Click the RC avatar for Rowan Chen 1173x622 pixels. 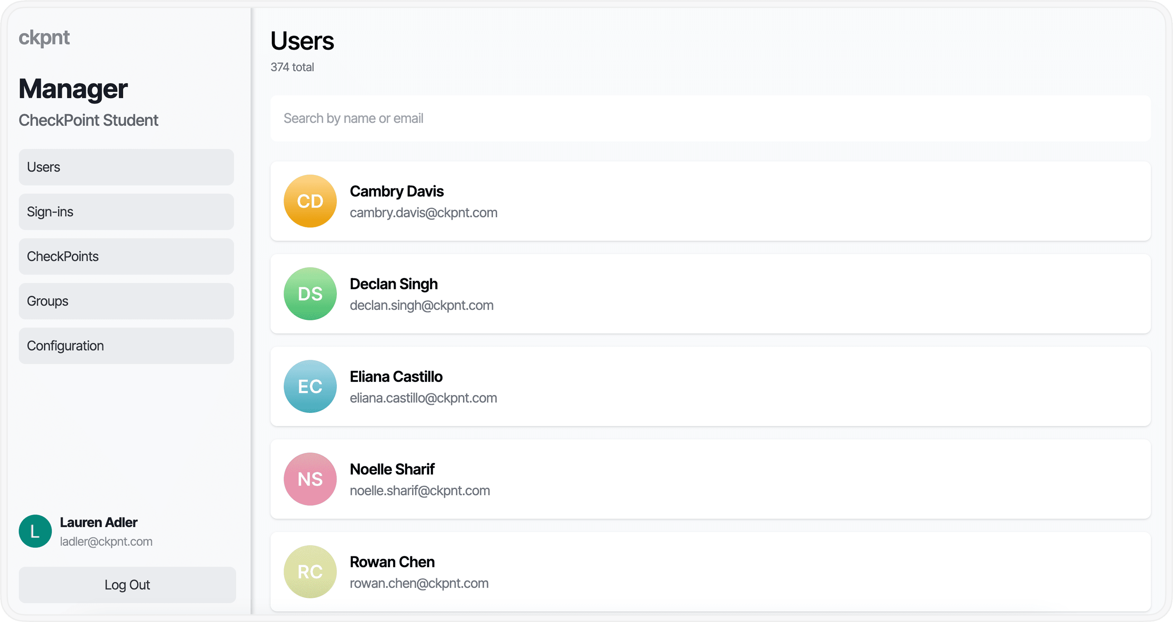(x=310, y=572)
